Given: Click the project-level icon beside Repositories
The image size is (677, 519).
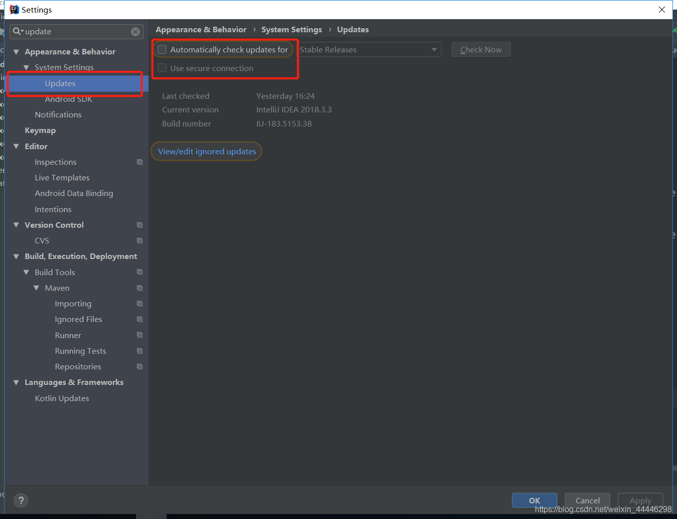Looking at the screenshot, I should click(140, 367).
